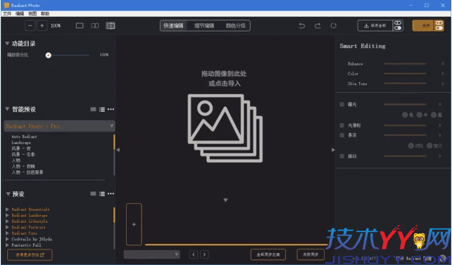
Task: Select the 对比 radio option
Action: (410, 146)
